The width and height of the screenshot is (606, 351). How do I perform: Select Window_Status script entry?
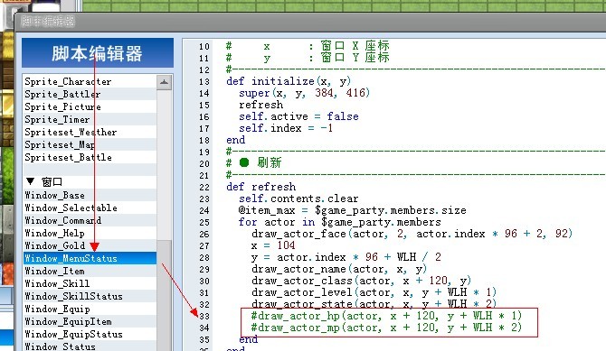[x=90, y=346]
